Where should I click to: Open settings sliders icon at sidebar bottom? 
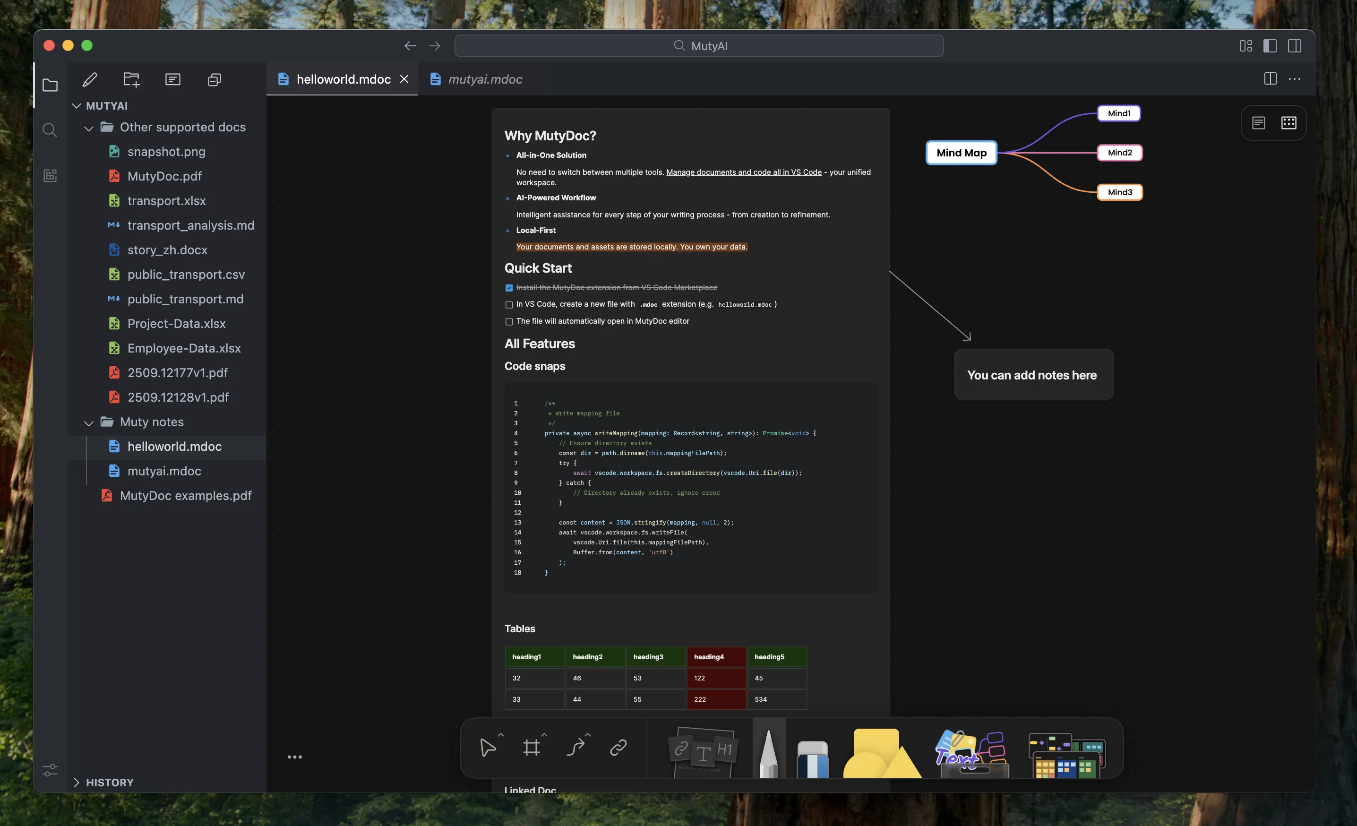tap(50, 770)
